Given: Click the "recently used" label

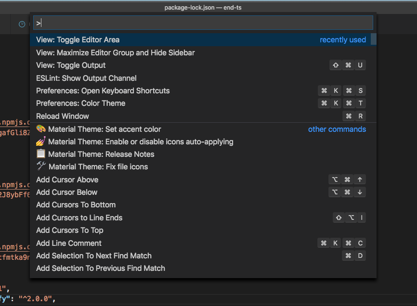Looking at the screenshot, I should (342, 40).
